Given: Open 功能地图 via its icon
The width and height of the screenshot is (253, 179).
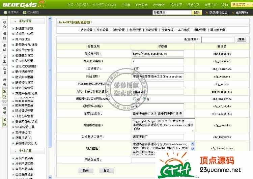Looking at the screenshot, I should click(25, 12).
